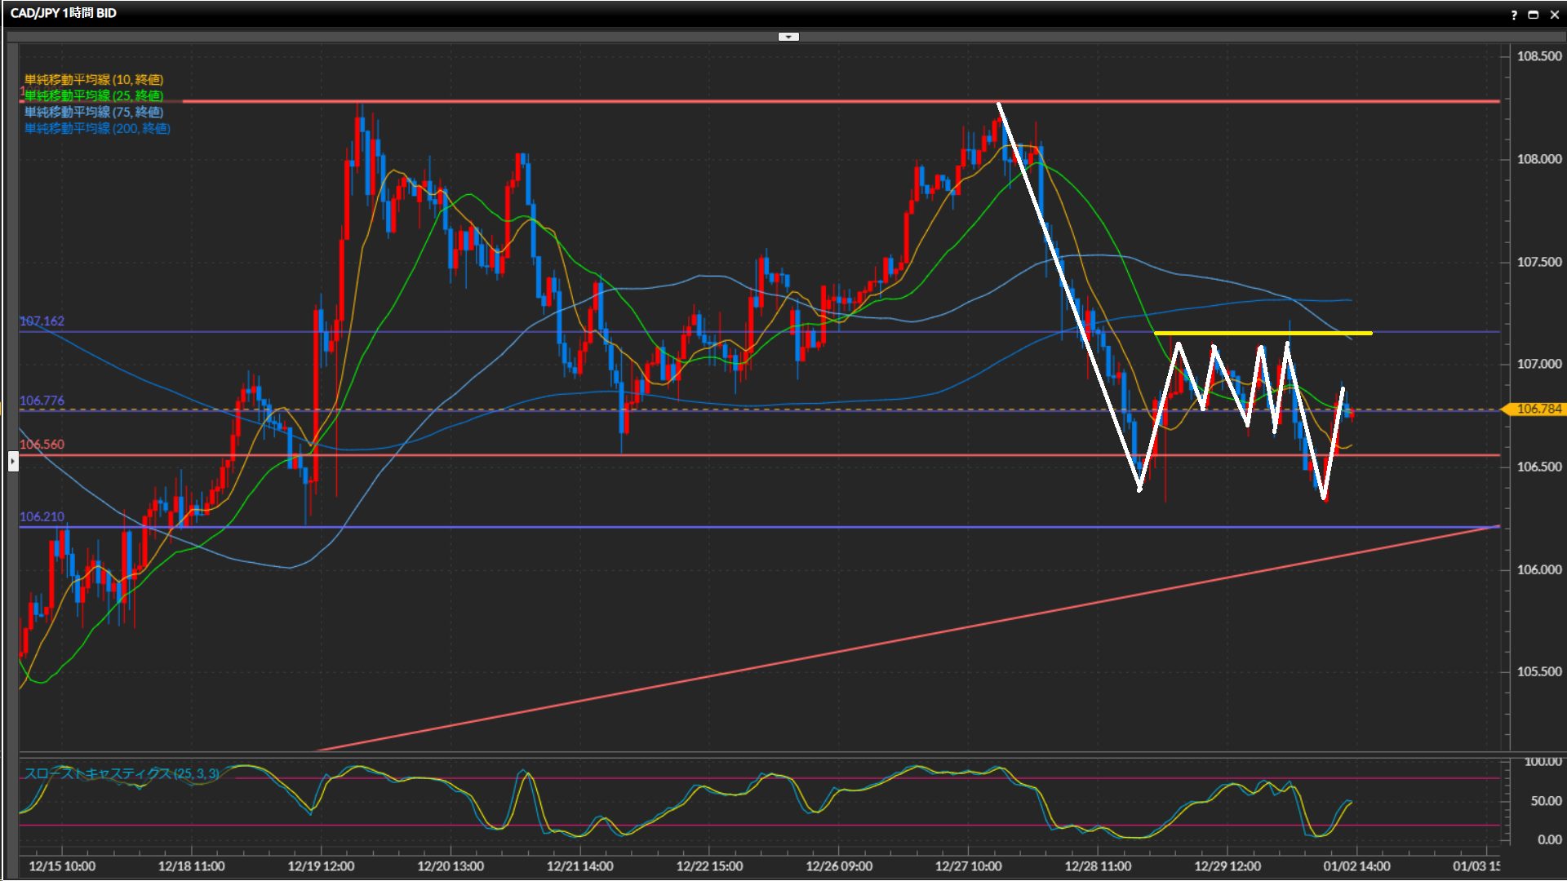Image resolution: width=1567 pixels, height=881 pixels.
Task: Select the 107.162 horizontal line label
Action: pyautogui.click(x=42, y=321)
